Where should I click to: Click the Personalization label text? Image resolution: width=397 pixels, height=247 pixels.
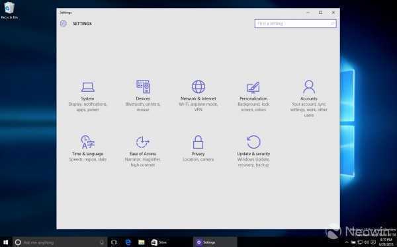point(253,98)
